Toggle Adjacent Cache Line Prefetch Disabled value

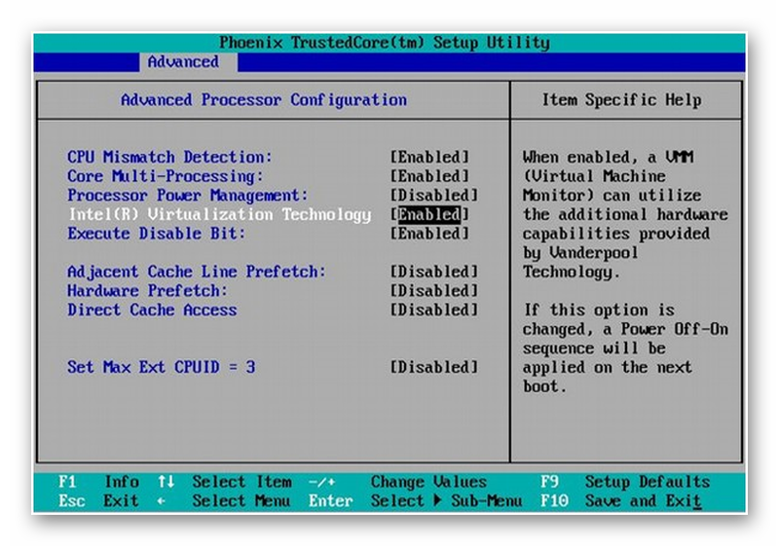tap(433, 272)
